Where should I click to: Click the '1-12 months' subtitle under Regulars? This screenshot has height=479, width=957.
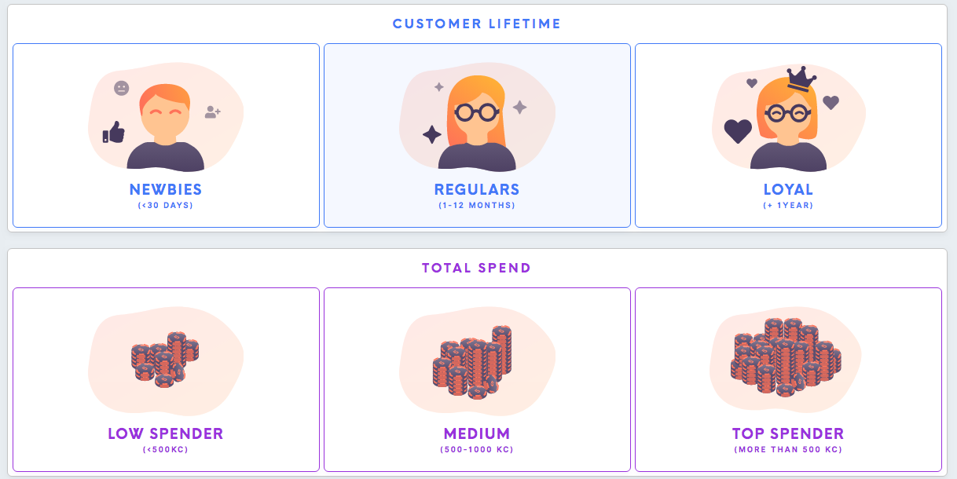tap(477, 206)
